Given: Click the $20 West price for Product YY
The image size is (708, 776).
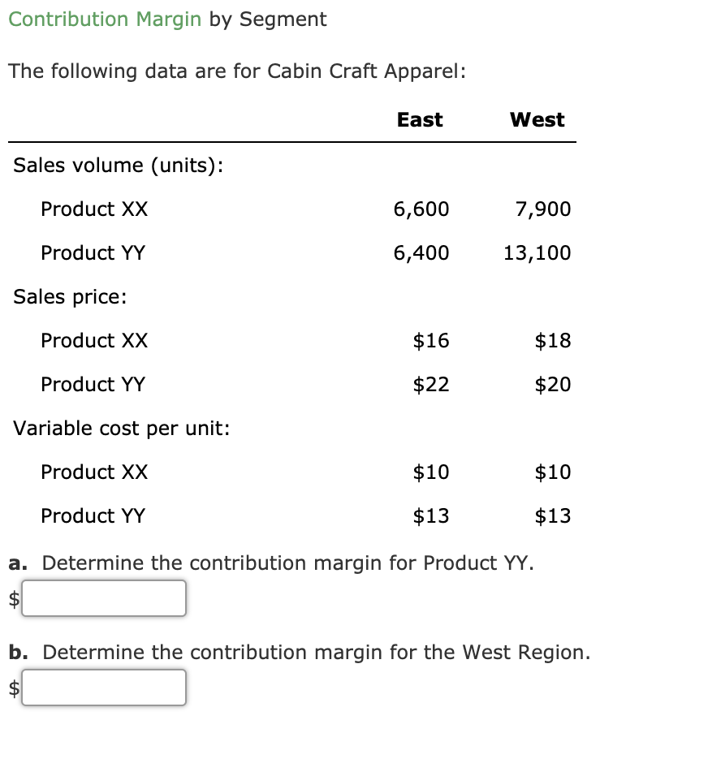Looking at the screenshot, I should (553, 384).
